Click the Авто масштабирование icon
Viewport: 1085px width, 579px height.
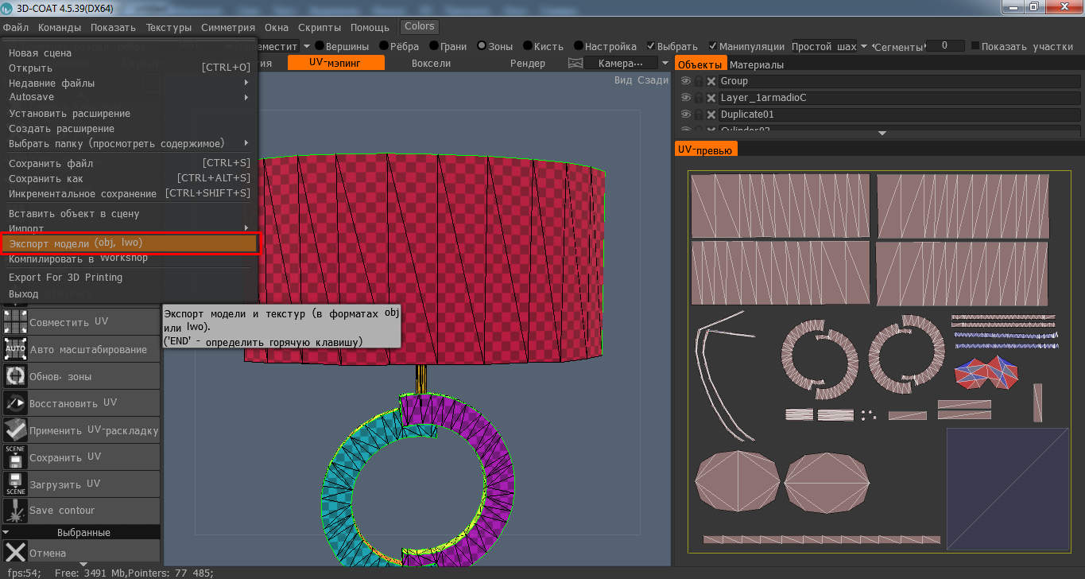(16, 349)
